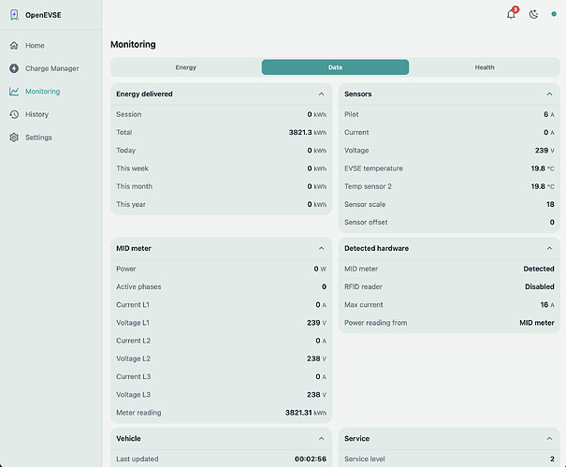This screenshot has height=467, width=566.
Task: Click the Charge Manager lightning icon
Action: pos(14,68)
